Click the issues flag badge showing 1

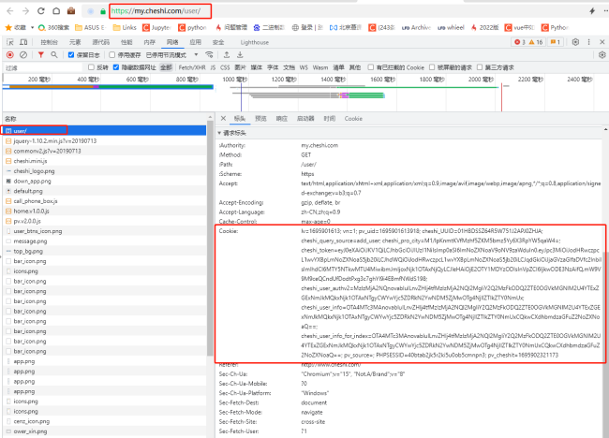(x=556, y=42)
